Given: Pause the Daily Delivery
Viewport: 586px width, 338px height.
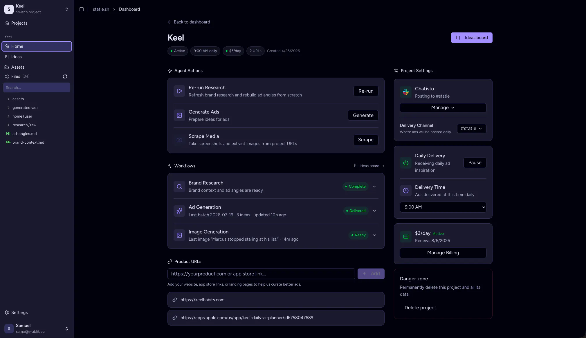Looking at the screenshot, I should (475, 163).
